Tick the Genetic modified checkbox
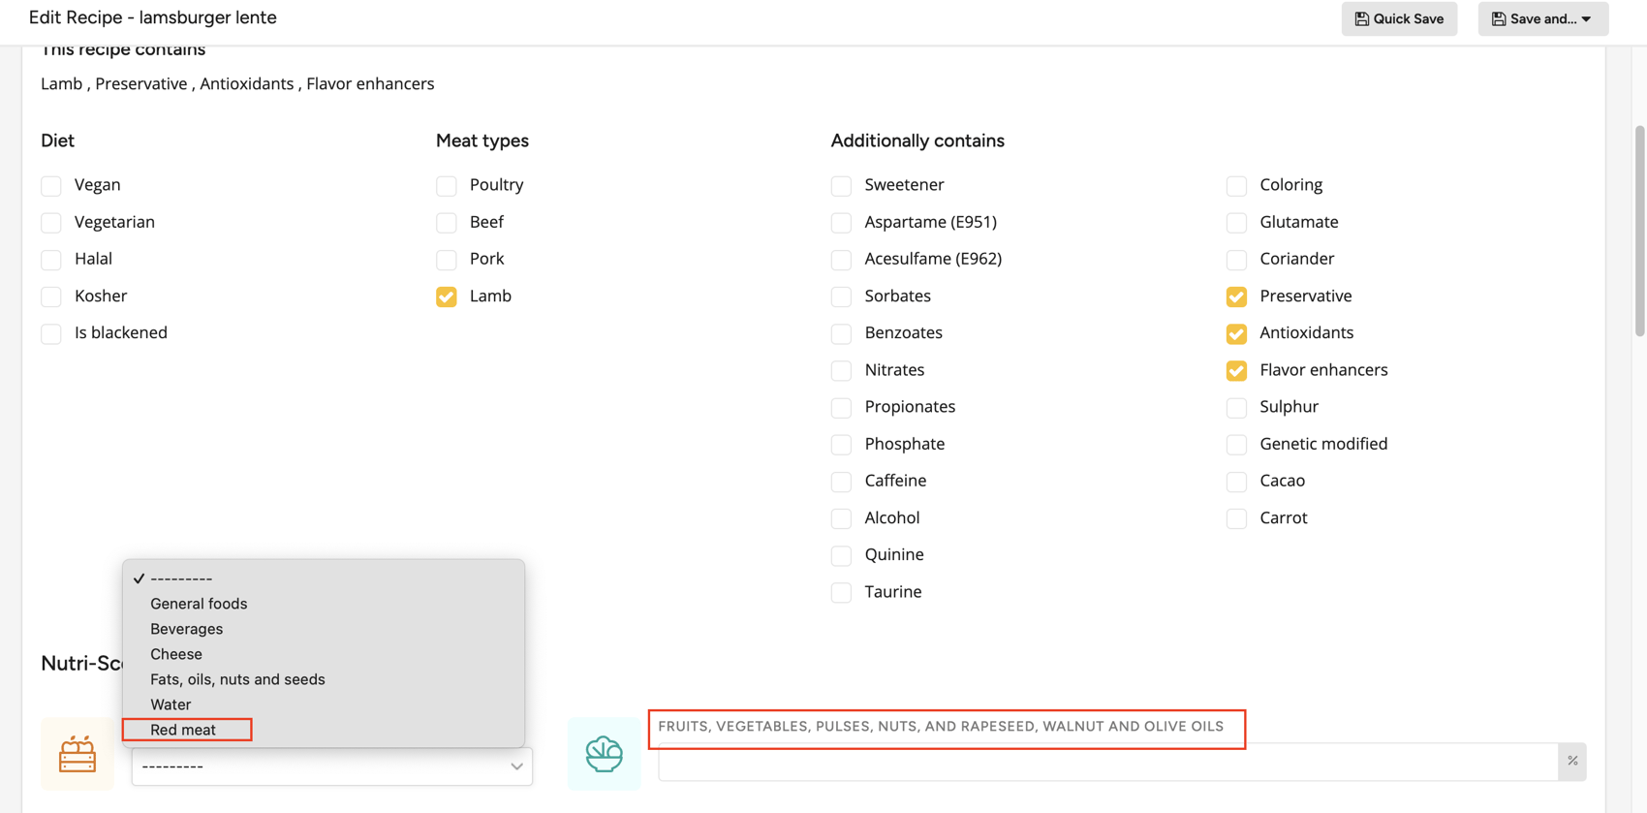The image size is (1647, 813). coord(1236,444)
